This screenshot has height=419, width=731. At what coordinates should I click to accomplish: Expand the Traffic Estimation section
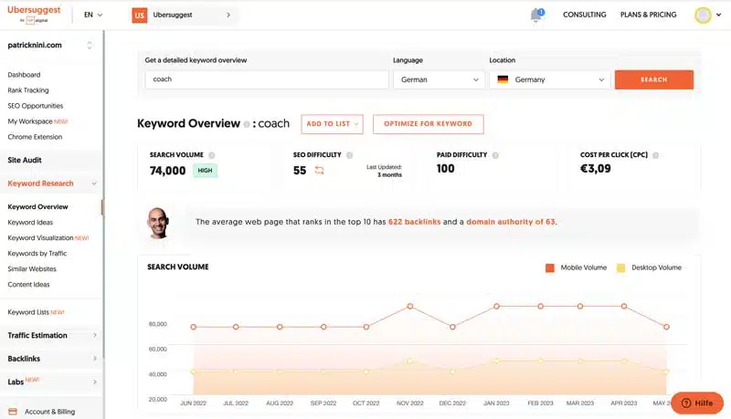coord(95,335)
